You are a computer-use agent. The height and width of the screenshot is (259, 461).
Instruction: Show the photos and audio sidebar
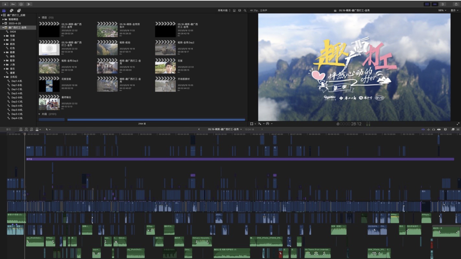[x=11, y=11]
